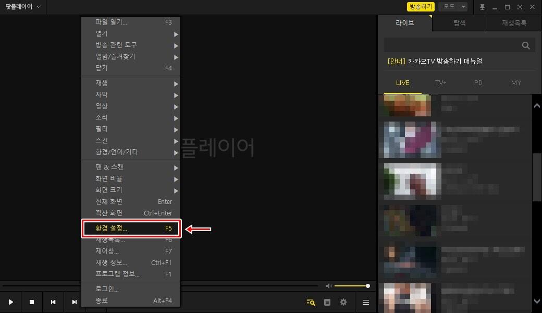Go to the previous track
Screen dimensions: 542x313
(x=53, y=302)
